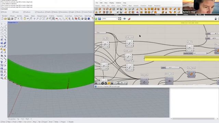
Task: Switch to the Curve component tab in Grasshopper
Action: point(119,6)
